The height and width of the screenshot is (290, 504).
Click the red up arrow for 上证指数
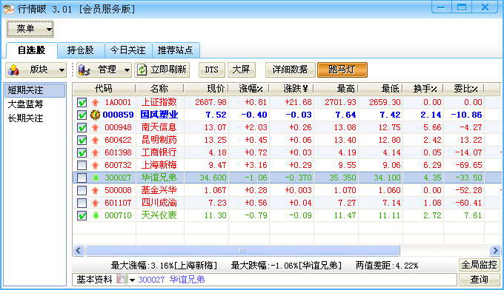tap(95, 102)
